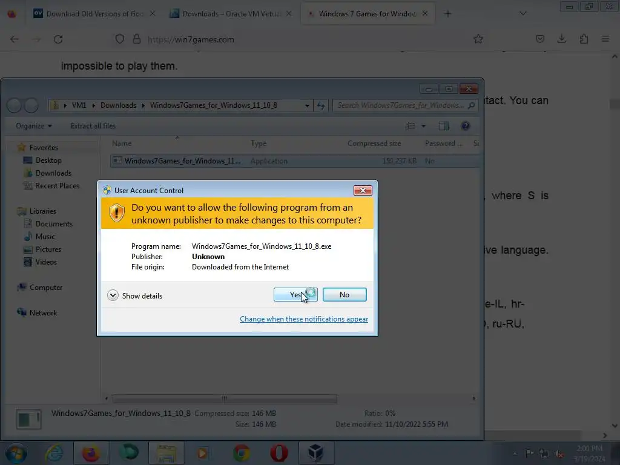
Task: Open Music library in sidebar
Action: tap(45, 237)
